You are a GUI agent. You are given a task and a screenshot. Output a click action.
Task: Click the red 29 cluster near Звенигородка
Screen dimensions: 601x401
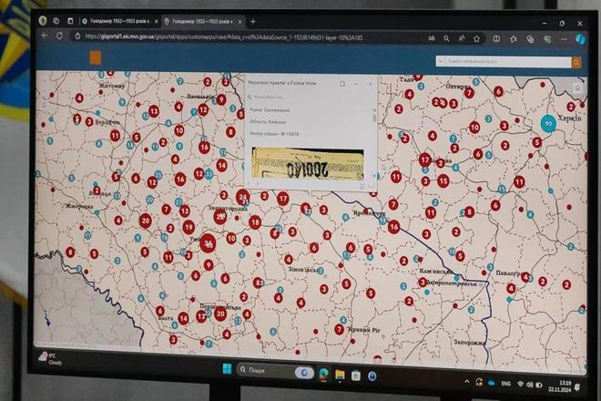point(220,216)
